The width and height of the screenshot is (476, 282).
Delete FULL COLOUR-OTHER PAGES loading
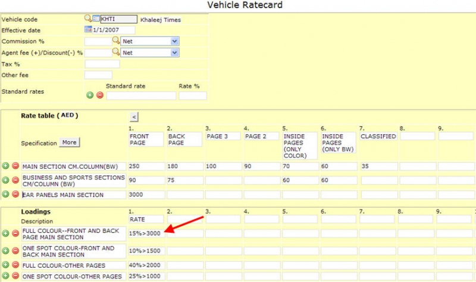coord(15,265)
